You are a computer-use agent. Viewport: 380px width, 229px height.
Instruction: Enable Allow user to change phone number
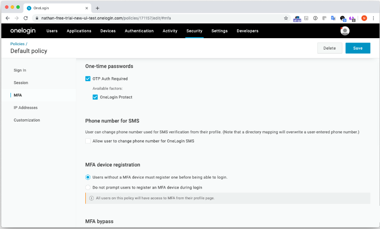88,141
